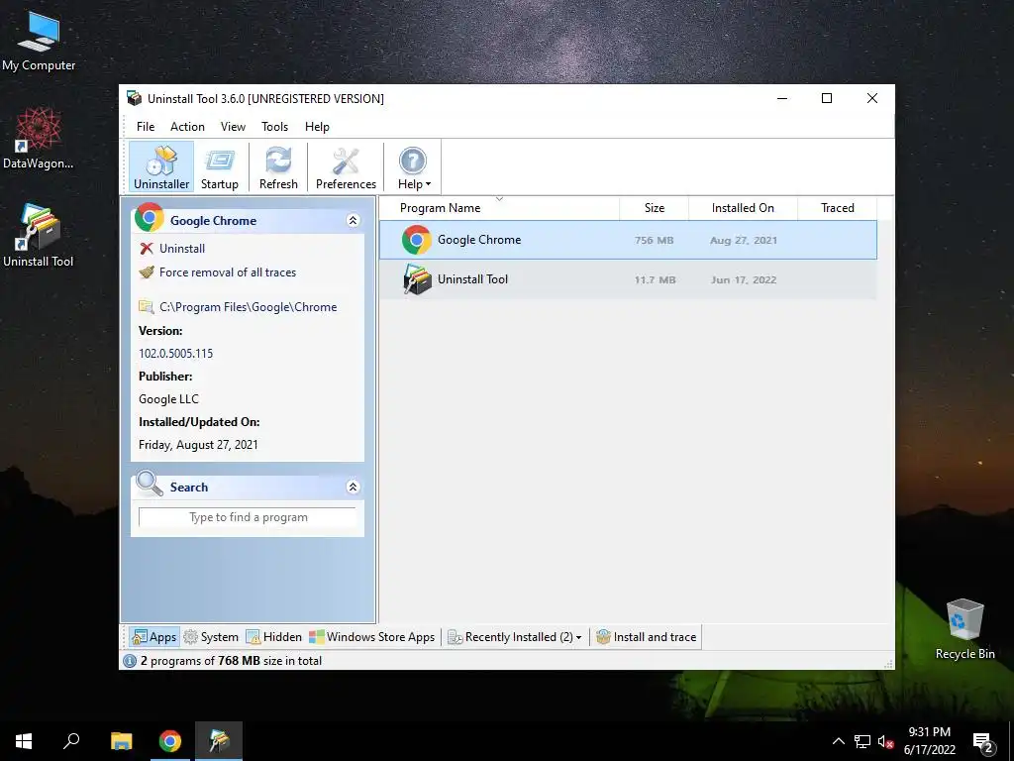Click the folder icon beside install path
Image resolution: width=1014 pixels, height=761 pixels.
pos(147,307)
